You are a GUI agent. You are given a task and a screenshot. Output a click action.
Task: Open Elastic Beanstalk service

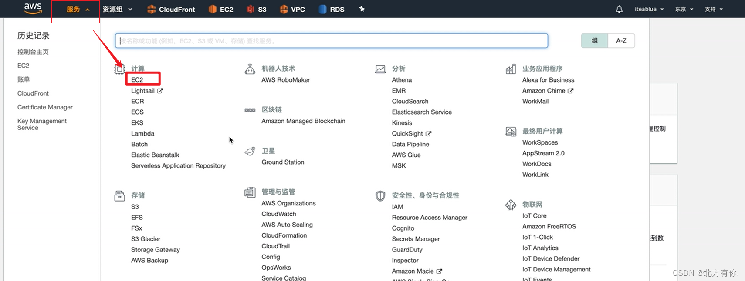(x=155, y=155)
